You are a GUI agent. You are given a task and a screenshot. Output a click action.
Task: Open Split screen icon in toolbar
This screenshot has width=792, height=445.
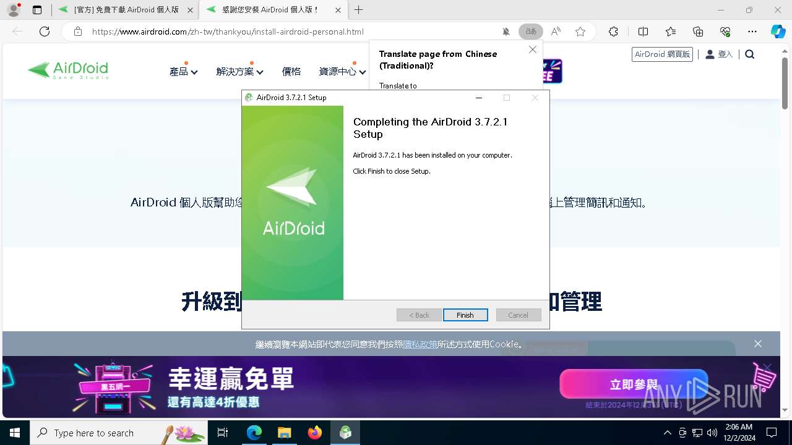click(x=643, y=32)
